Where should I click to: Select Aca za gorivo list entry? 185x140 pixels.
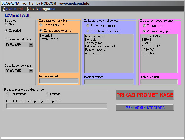pyautogui.click(x=109, y=43)
